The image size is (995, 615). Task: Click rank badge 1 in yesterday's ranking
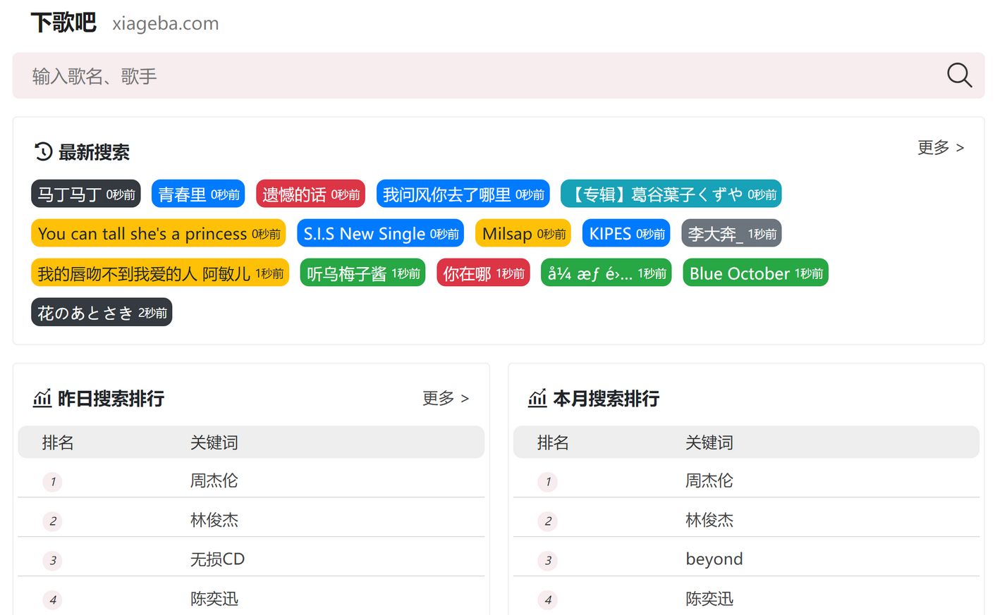53,482
